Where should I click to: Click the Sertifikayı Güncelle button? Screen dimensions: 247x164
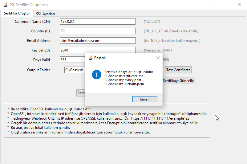(x=178, y=81)
